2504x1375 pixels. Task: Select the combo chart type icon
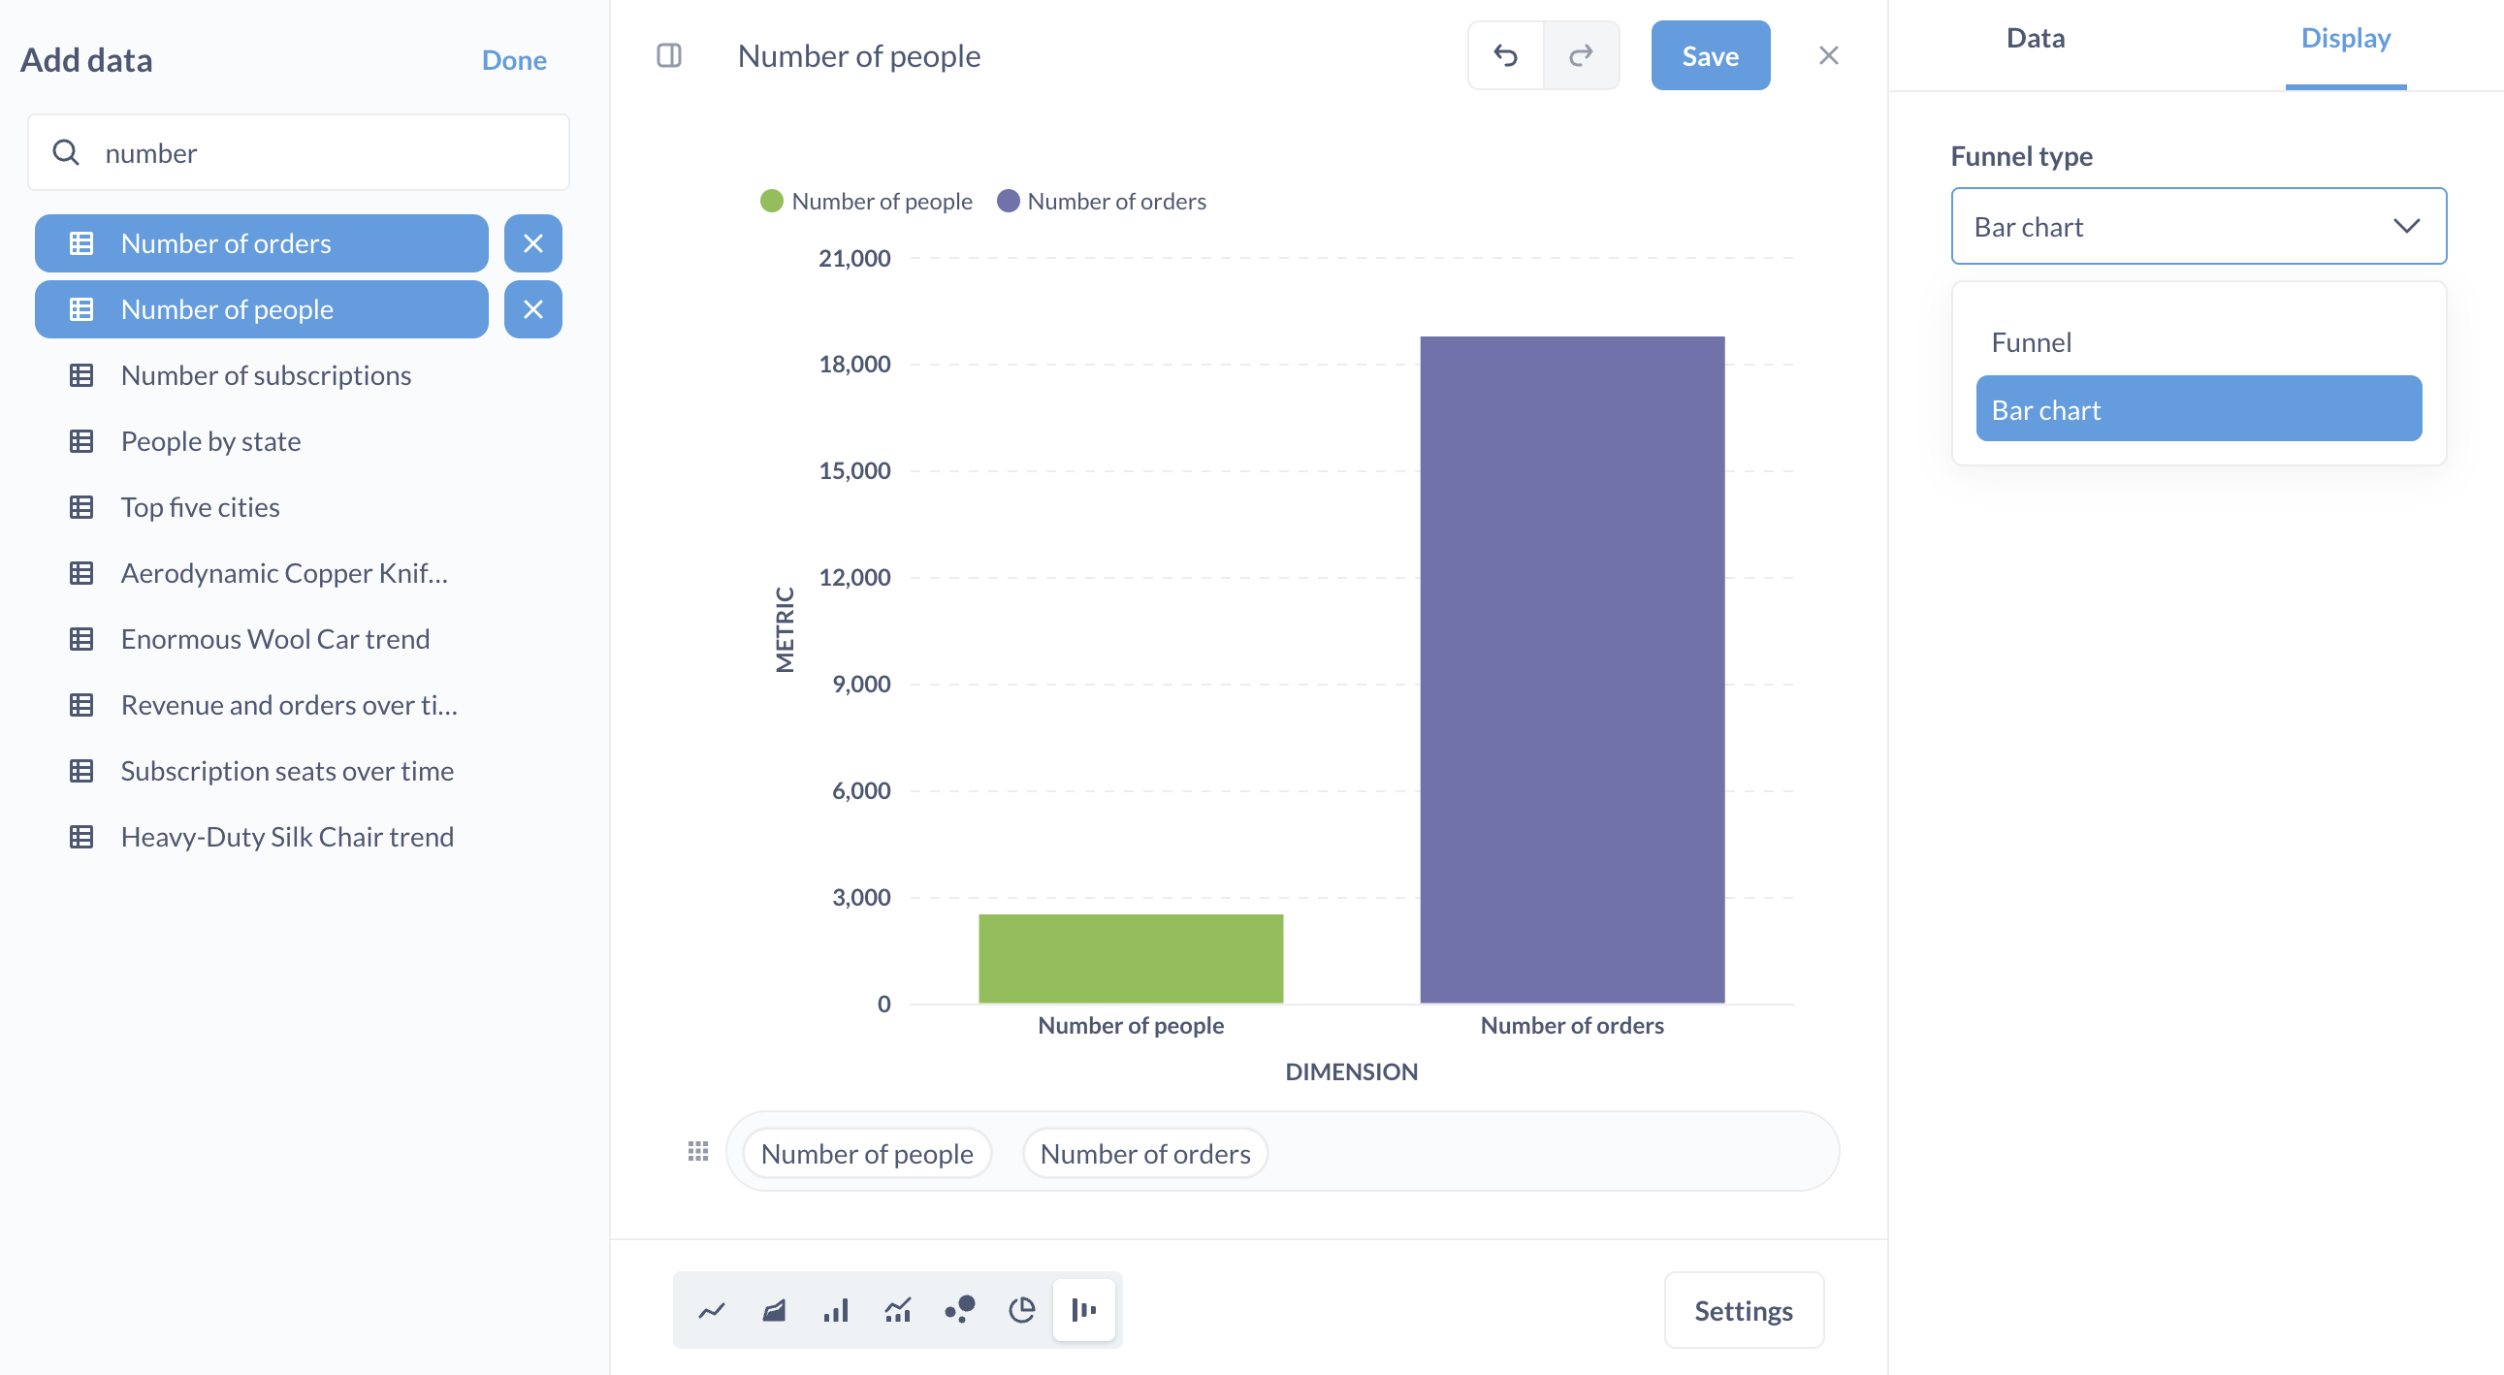tap(897, 1309)
